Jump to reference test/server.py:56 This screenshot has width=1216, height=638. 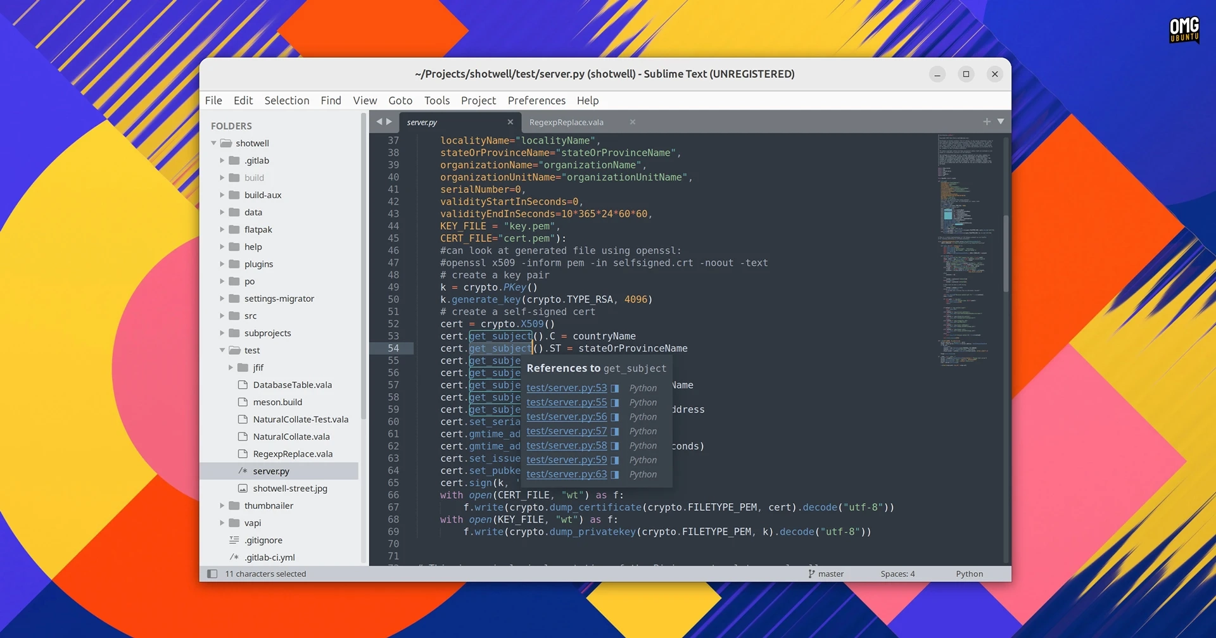pos(566,417)
